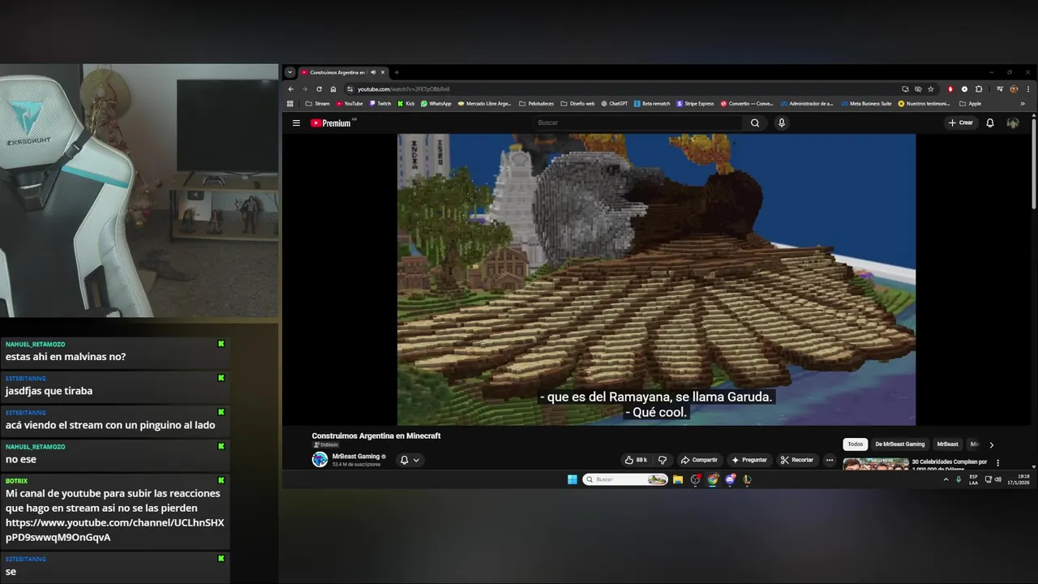The height and width of the screenshot is (584, 1038).
Task: Show more bookmarks with double chevron
Action: (x=1023, y=104)
